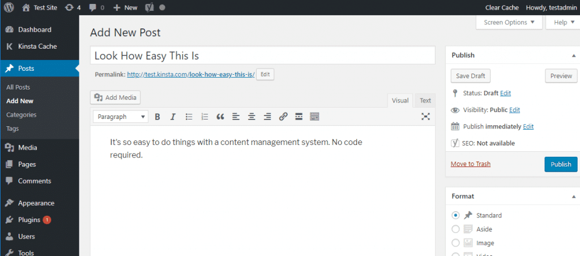Choose the Aside post format
The image size is (580, 256).
point(456,229)
